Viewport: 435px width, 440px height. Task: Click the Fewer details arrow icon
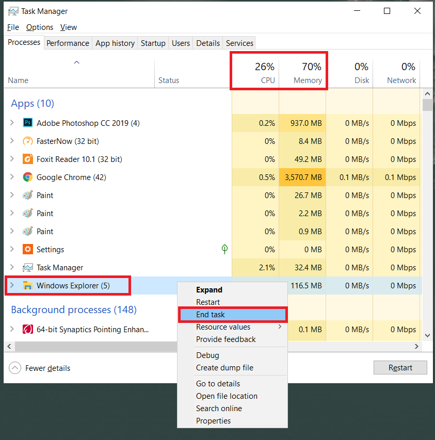coord(15,368)
